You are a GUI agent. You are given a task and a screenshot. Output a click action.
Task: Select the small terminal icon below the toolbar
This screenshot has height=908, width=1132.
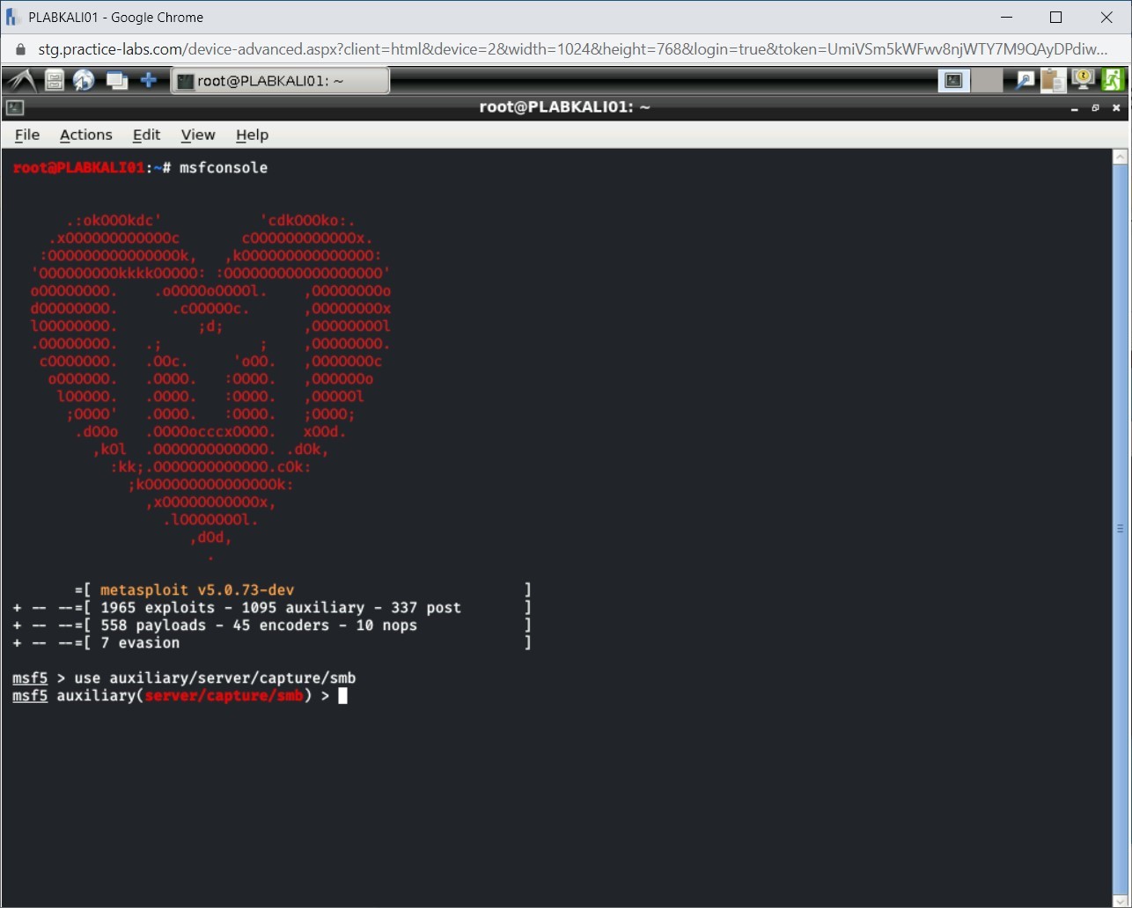point(14,107)
